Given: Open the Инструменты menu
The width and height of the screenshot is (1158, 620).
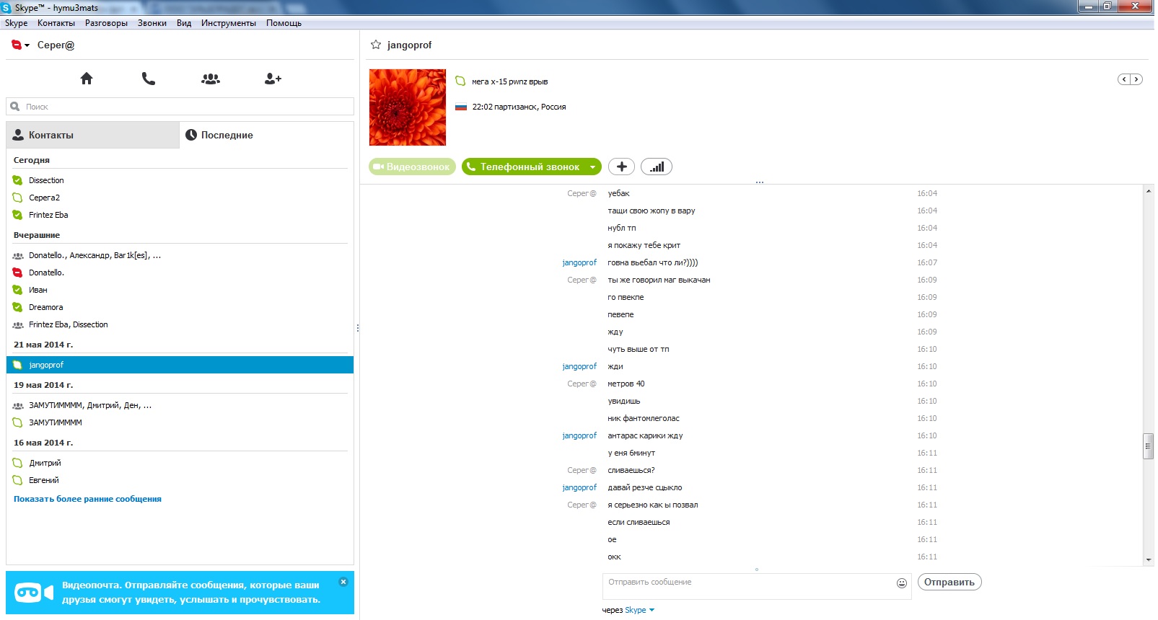Looking at the screenshot, I should coord(229,23).
